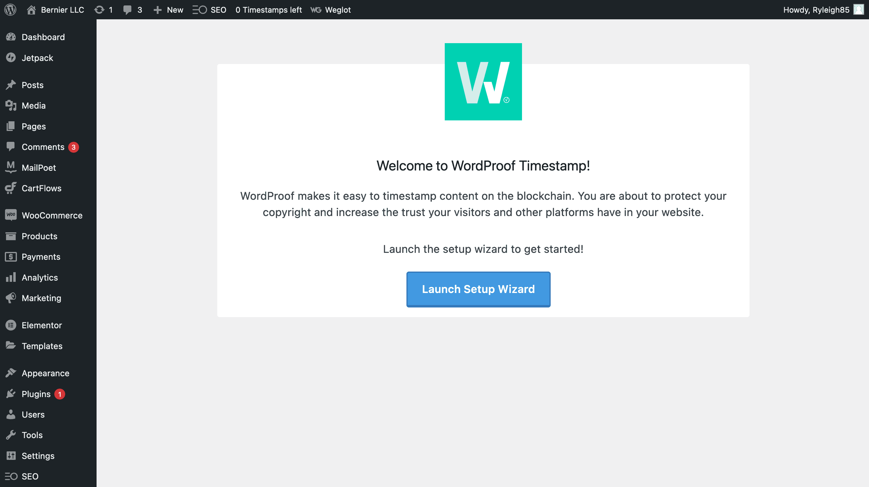Select the MailPoet icon in sidebar
The width and height of the screenshot is (869, 487).
[10, 167]
